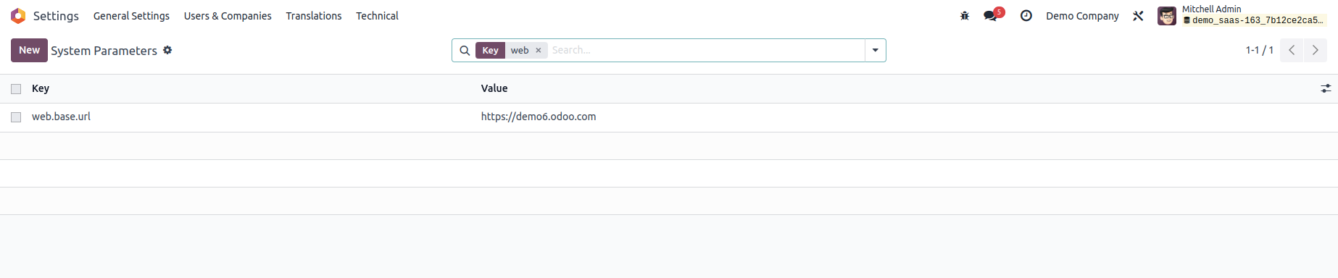Open the Users & Companies menu

click(x=228, y=16)
